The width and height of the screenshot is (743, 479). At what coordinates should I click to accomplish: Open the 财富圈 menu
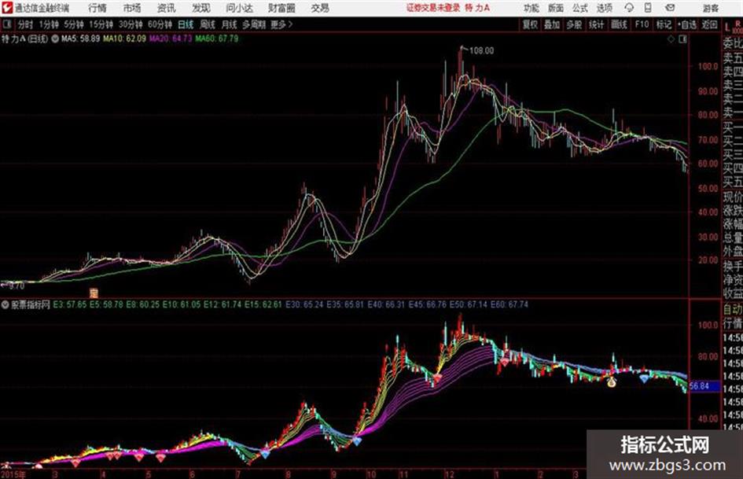pos(281,8)
